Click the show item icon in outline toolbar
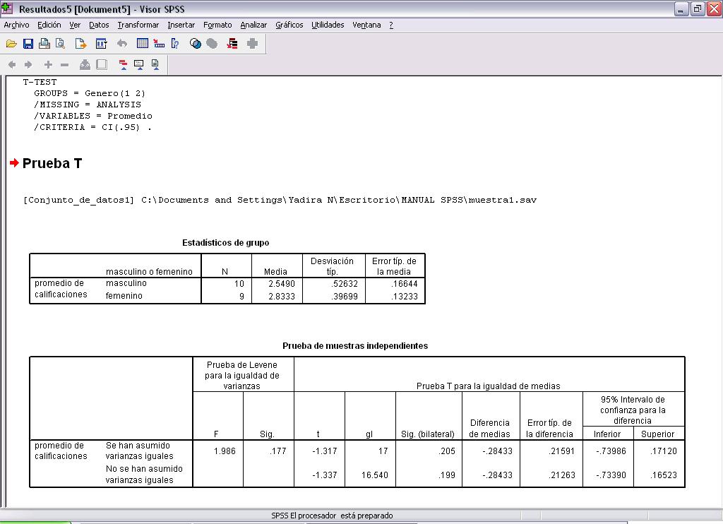Image resolution: width=723 pixels, height=524 pixels. coord(85,64)
